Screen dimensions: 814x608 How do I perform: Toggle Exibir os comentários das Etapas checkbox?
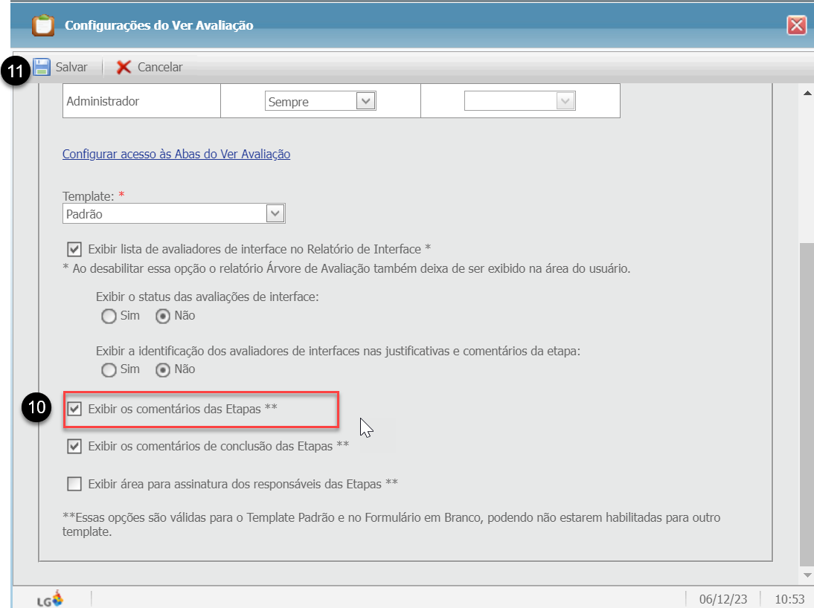pos(74,409)
